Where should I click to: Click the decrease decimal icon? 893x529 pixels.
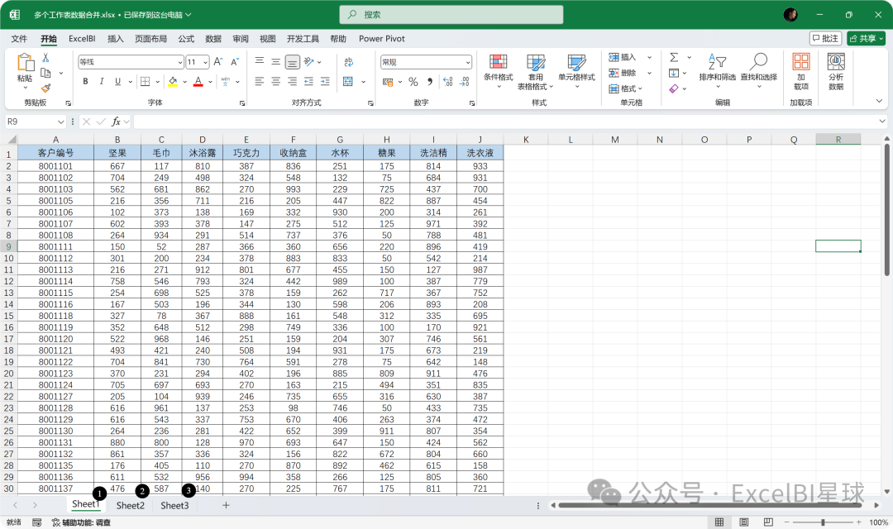465,82
